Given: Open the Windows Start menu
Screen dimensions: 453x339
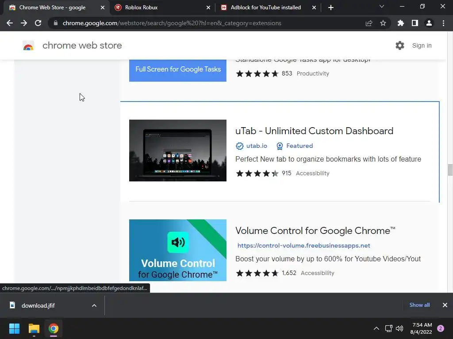Looking at the screenshot, I should tap(14, 328).
